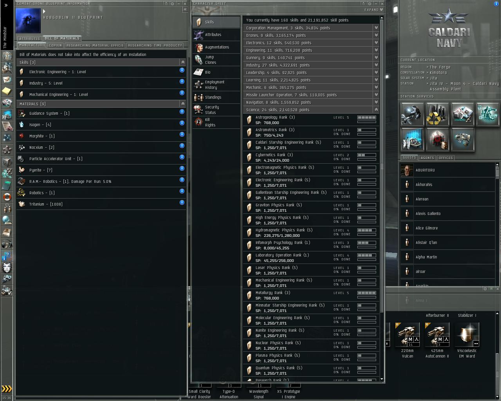Collapse the Science skill group

[376, 110]
